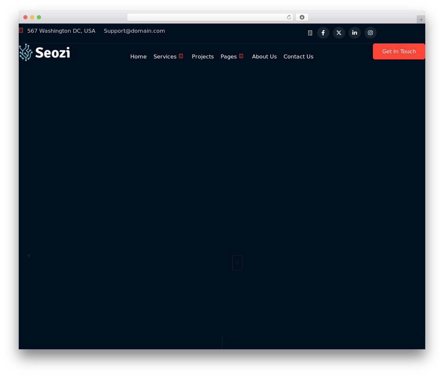Expand the Pages dropdown arrow
Screen dimensions: 444x376
point(241,56)
